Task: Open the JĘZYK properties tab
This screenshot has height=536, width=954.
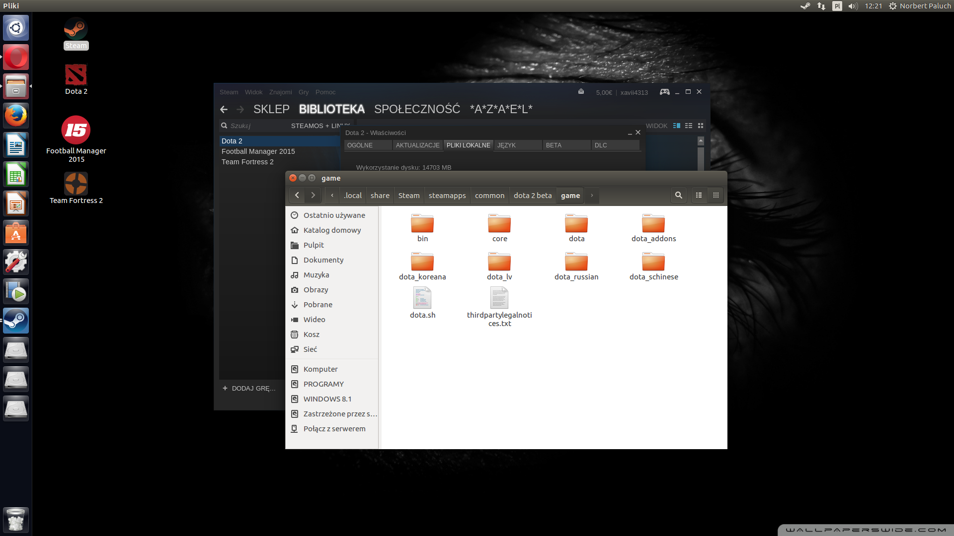Action: pos(518,145)
